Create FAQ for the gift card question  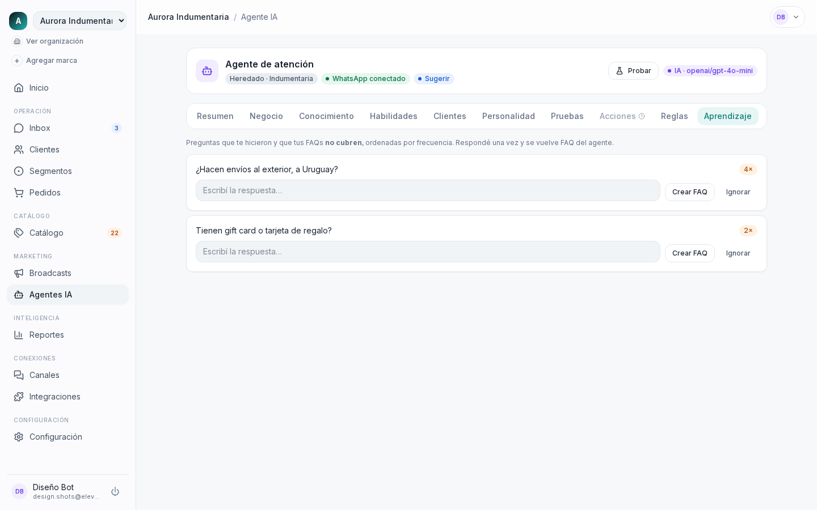pyautogui.click(x=690, y=253)
